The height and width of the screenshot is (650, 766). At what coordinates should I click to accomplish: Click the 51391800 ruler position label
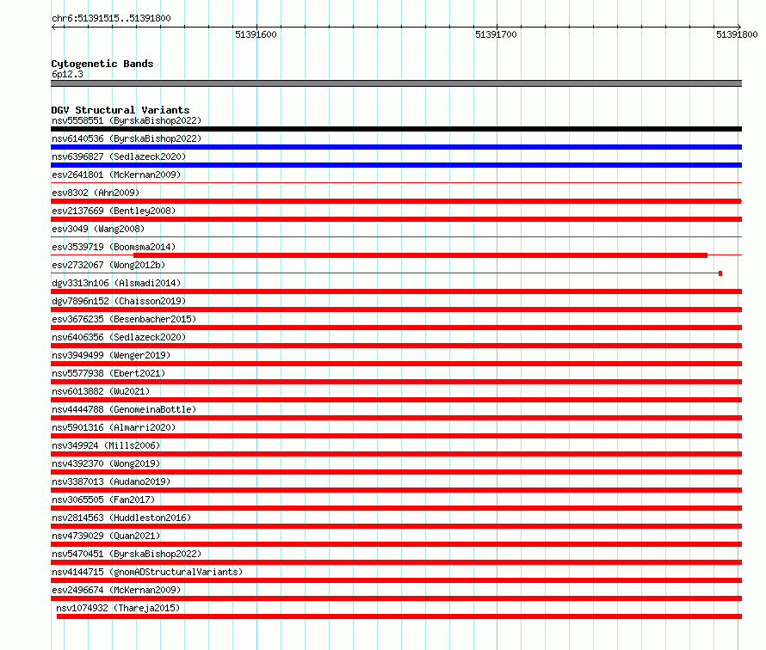(x=737, y=34)
